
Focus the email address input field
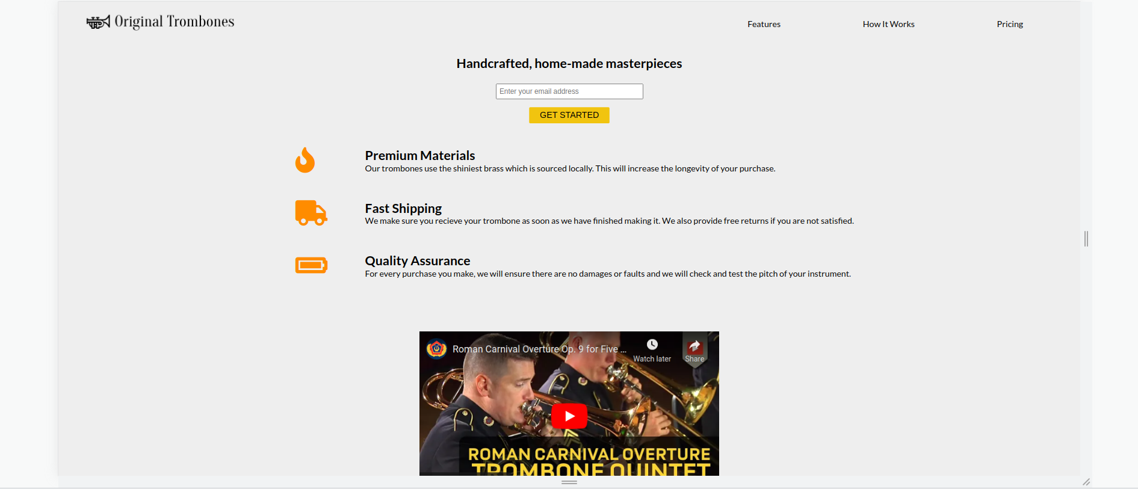(x=569, y=91)
